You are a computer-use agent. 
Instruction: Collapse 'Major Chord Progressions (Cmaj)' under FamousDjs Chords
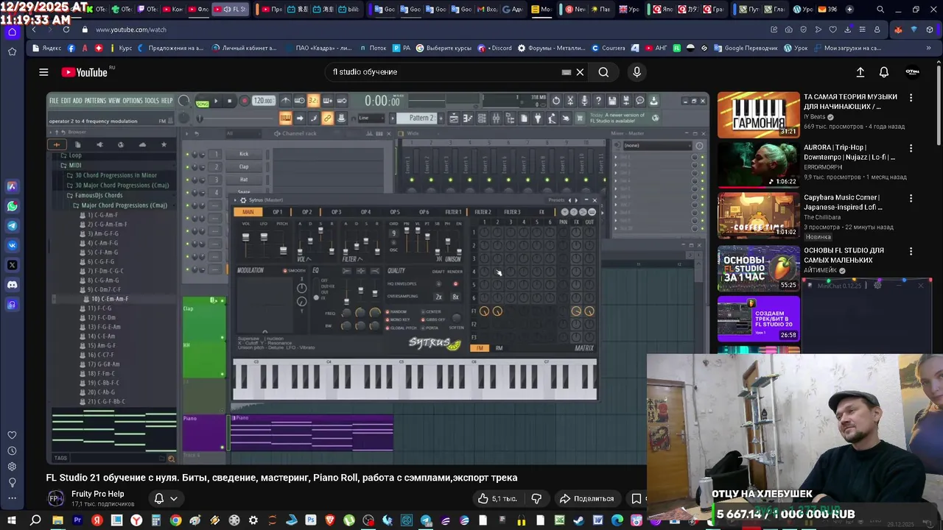[x=125, y=205]
